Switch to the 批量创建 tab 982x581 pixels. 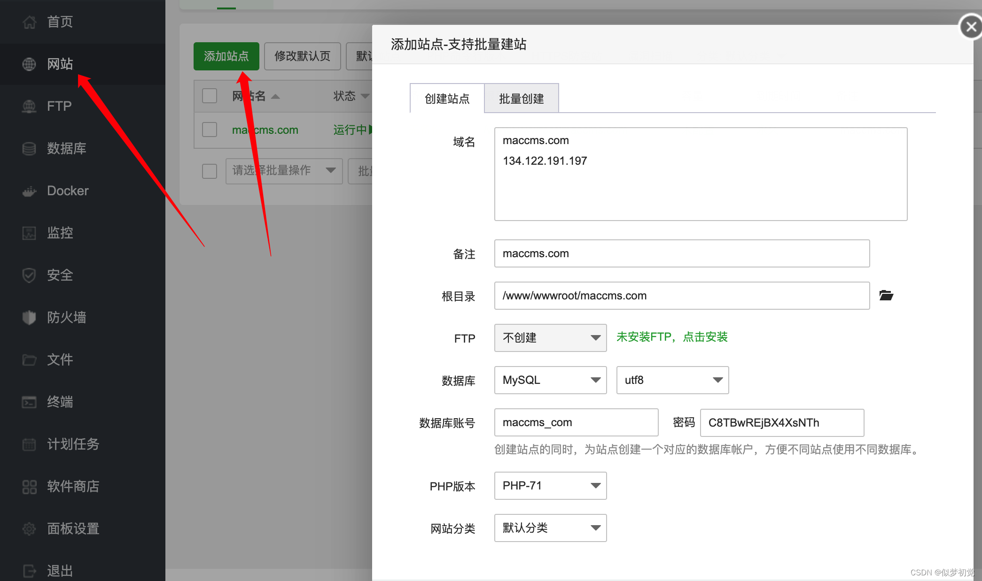point(521,99)
